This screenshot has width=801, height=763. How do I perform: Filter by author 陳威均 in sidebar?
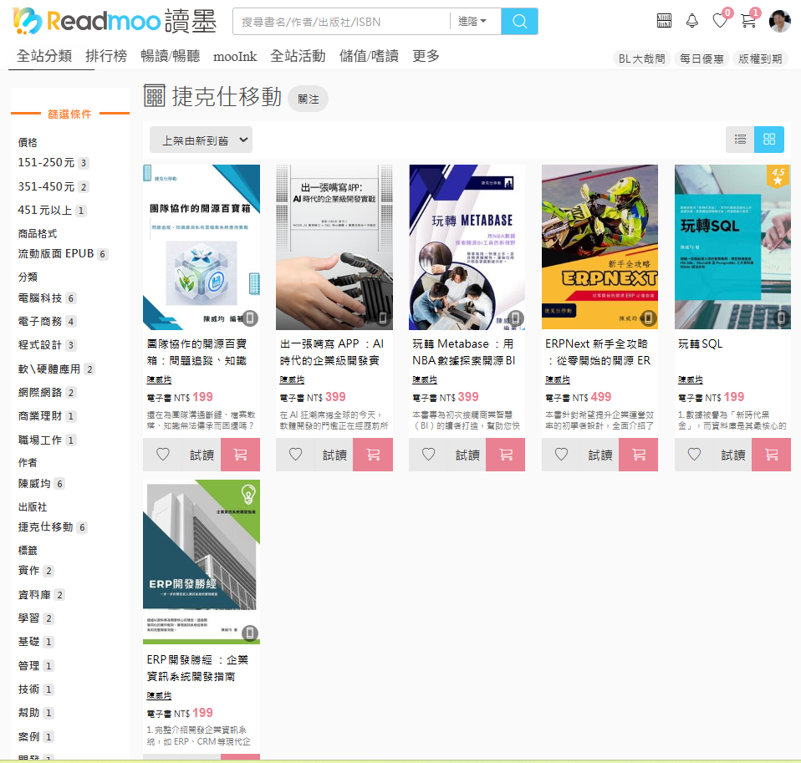(41, 483)
